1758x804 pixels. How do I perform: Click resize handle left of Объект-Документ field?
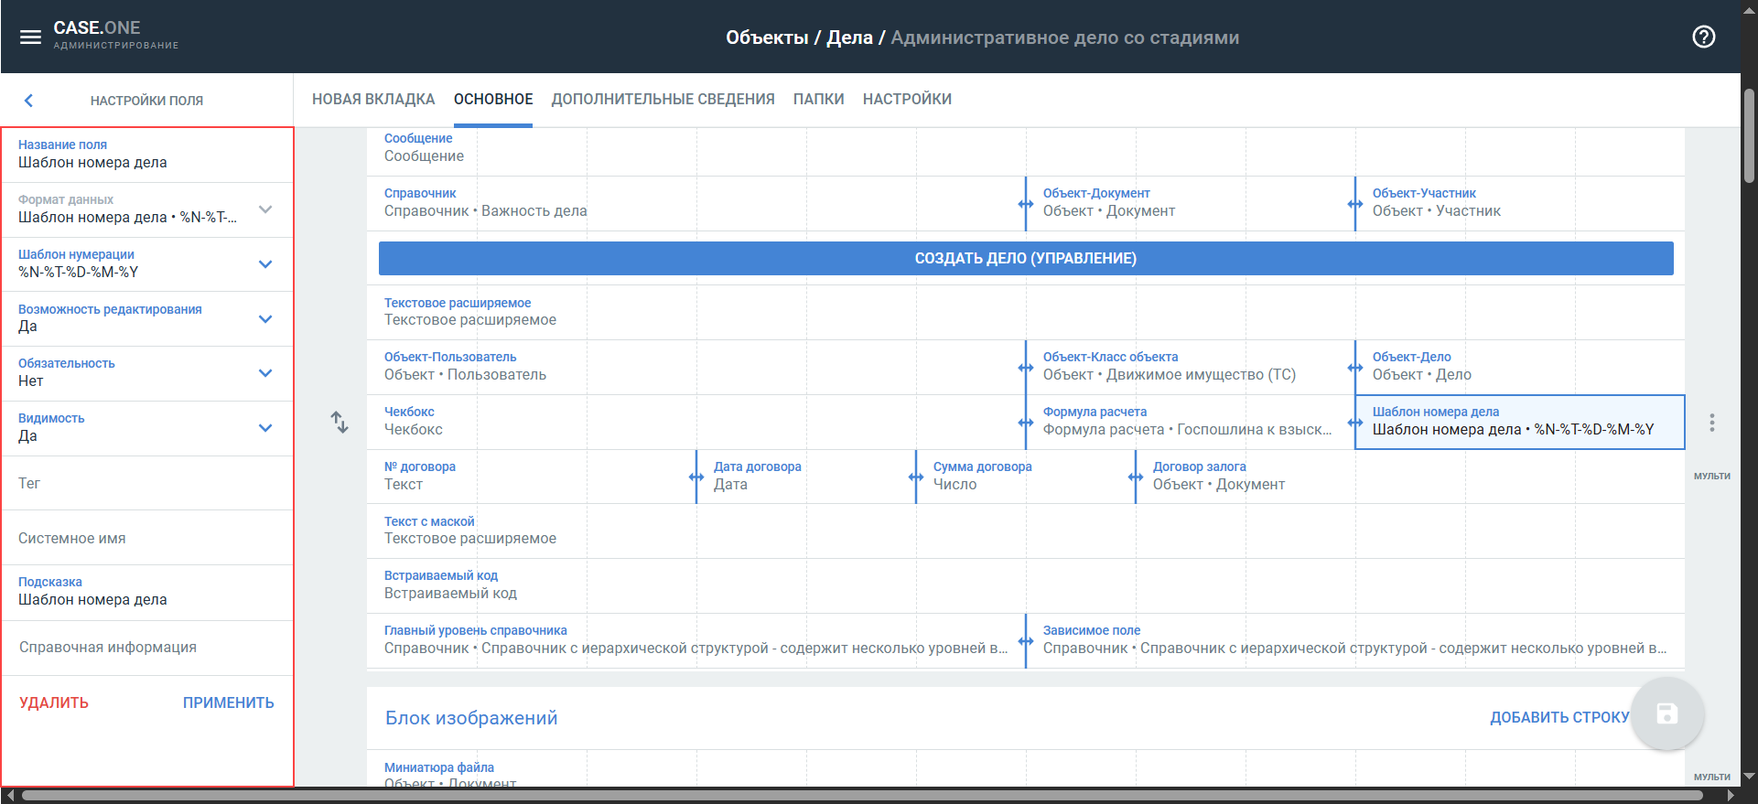point(1026,204)
